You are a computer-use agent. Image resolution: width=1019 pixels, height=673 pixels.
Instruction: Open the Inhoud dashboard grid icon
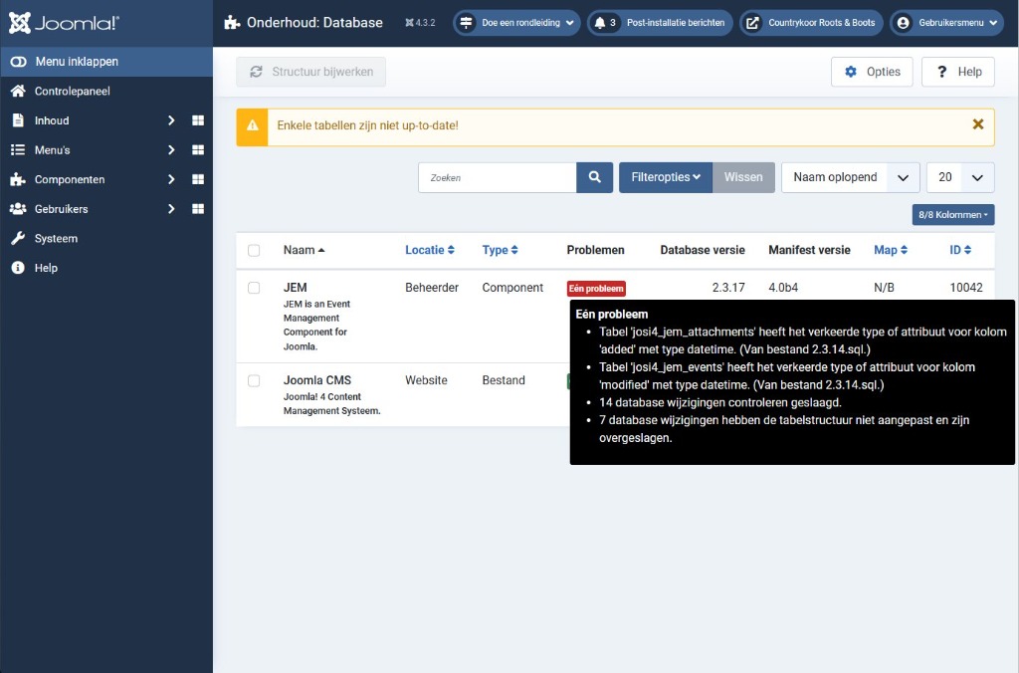tap(198, 120)
